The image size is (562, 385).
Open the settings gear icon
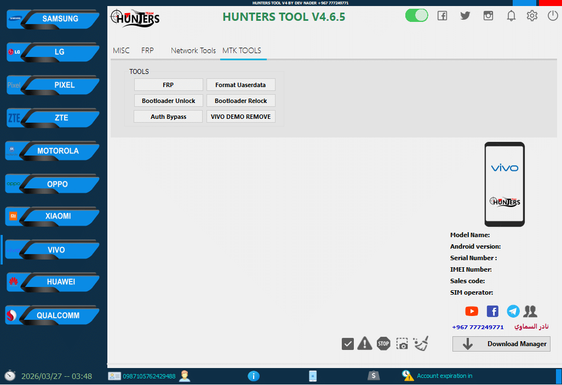click(532, 16)
